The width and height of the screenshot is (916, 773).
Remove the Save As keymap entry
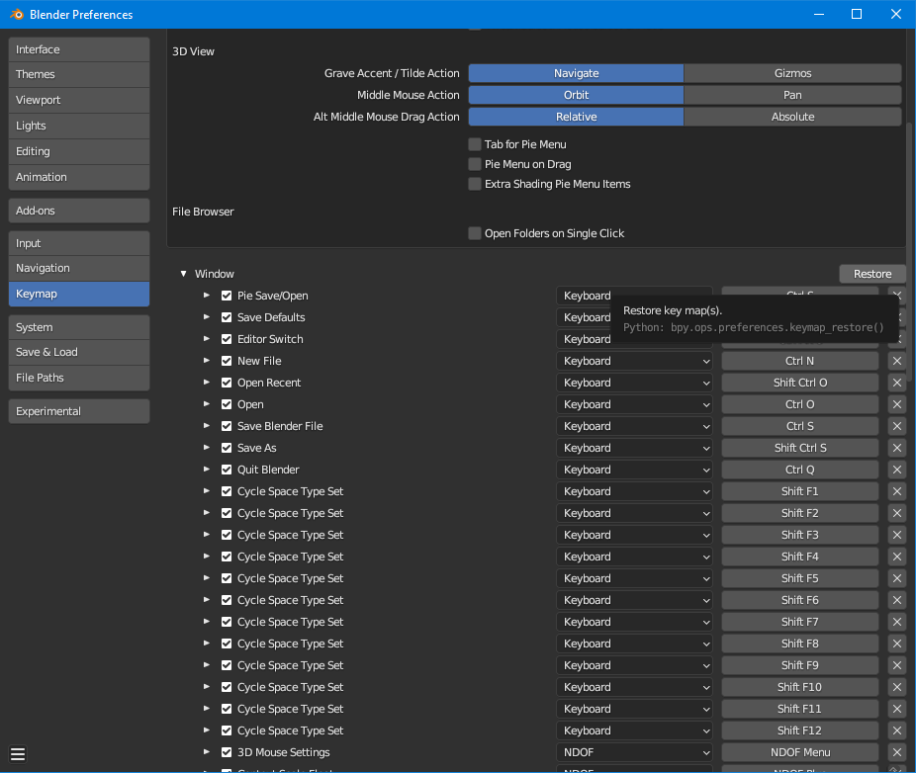897,448
